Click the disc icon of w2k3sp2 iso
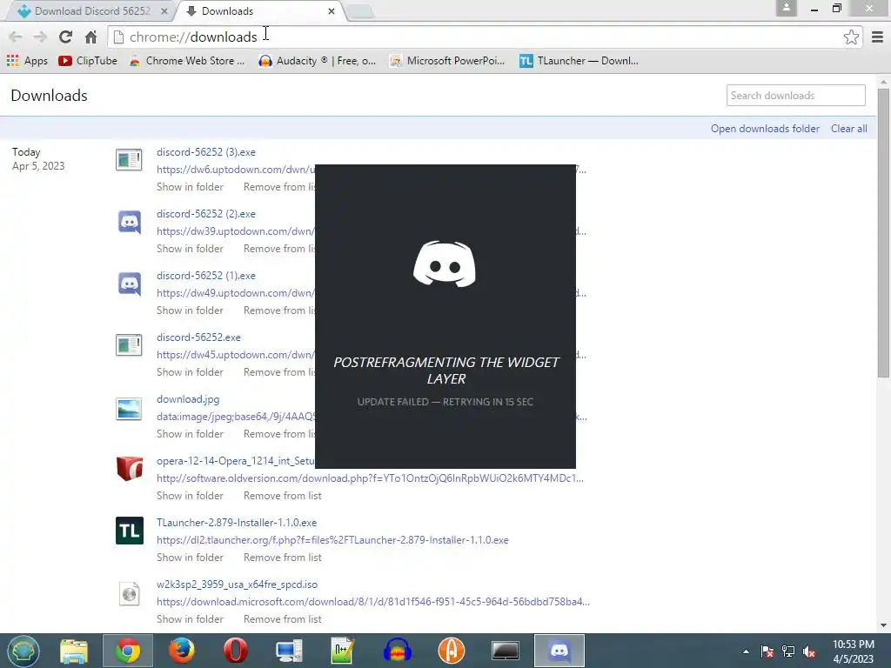This screenshot has height=668, width=891. coord(130,594)
